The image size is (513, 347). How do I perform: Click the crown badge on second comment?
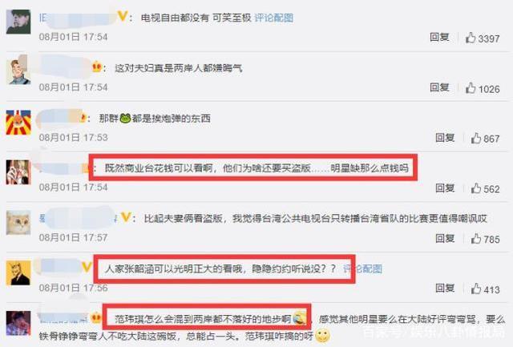click(x=97, y=67)
